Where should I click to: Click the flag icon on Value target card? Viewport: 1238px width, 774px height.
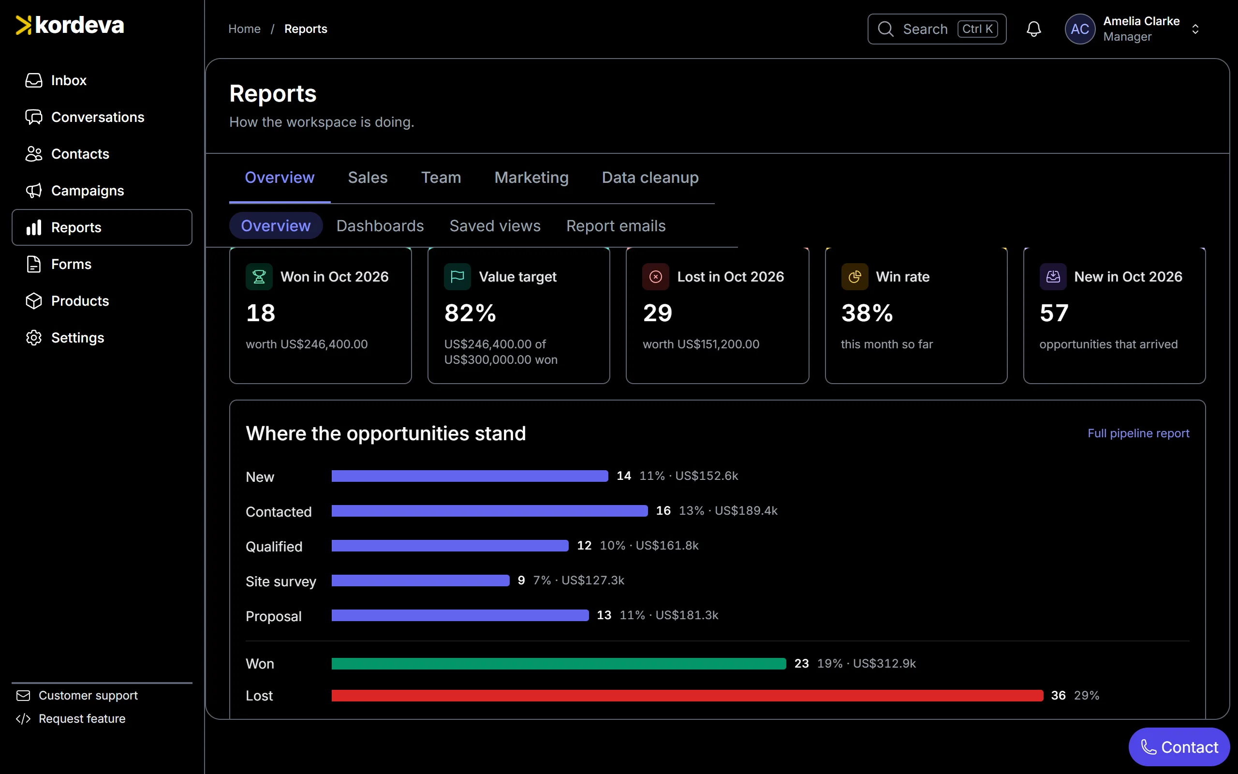457,277
